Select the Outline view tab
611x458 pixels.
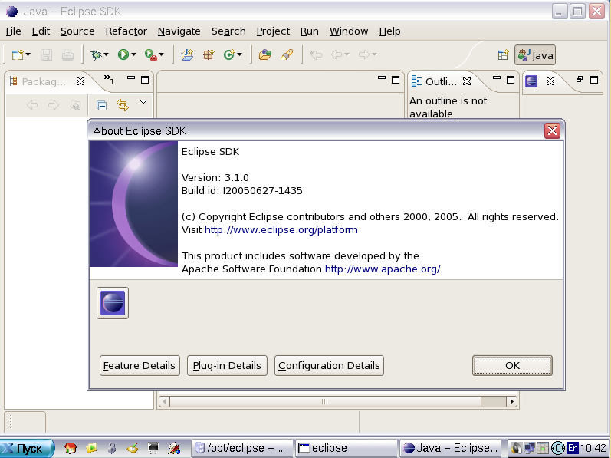coord(434,81)
